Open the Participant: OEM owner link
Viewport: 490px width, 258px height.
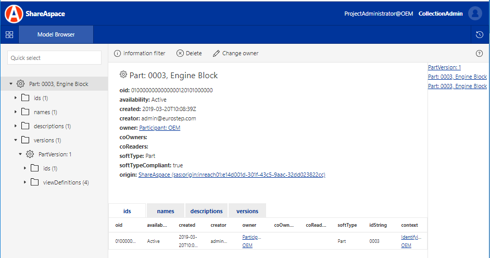(x=159, y=128)
